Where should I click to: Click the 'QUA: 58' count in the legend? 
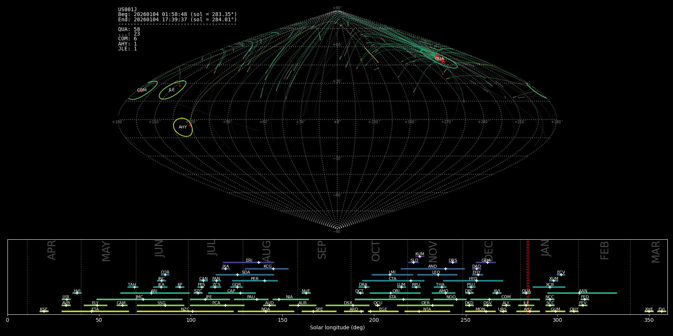click(129, 29)
